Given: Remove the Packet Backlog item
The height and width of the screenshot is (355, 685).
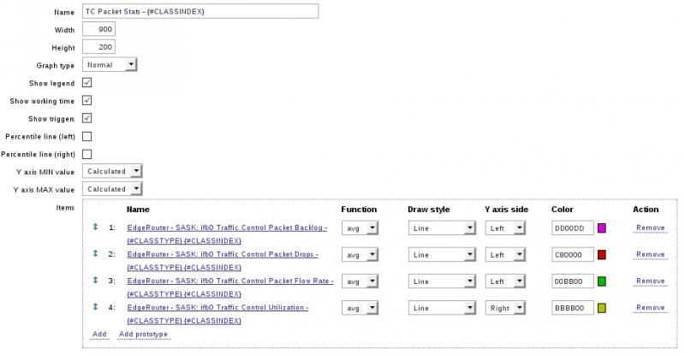Looking at the screenshot, I should click(x=650, y=228).
